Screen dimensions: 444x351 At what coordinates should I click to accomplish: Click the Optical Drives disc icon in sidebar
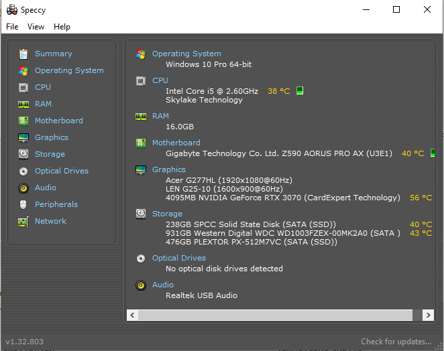(x=23, y=171)
